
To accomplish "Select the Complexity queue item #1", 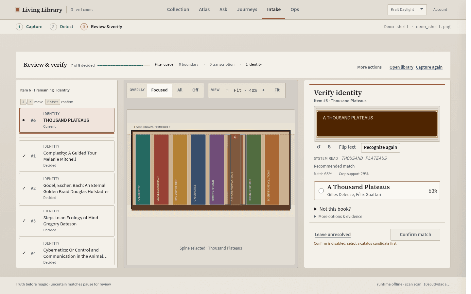I will coord(67,156).
